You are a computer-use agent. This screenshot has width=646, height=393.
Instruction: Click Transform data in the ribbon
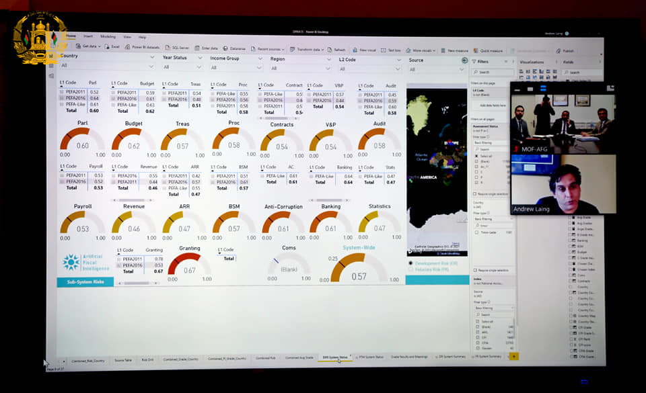click(307, 49)
